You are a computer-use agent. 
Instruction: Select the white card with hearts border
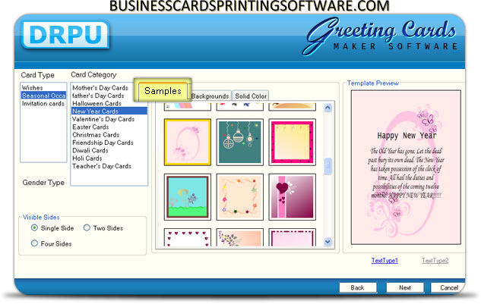(x=188, y=237)
